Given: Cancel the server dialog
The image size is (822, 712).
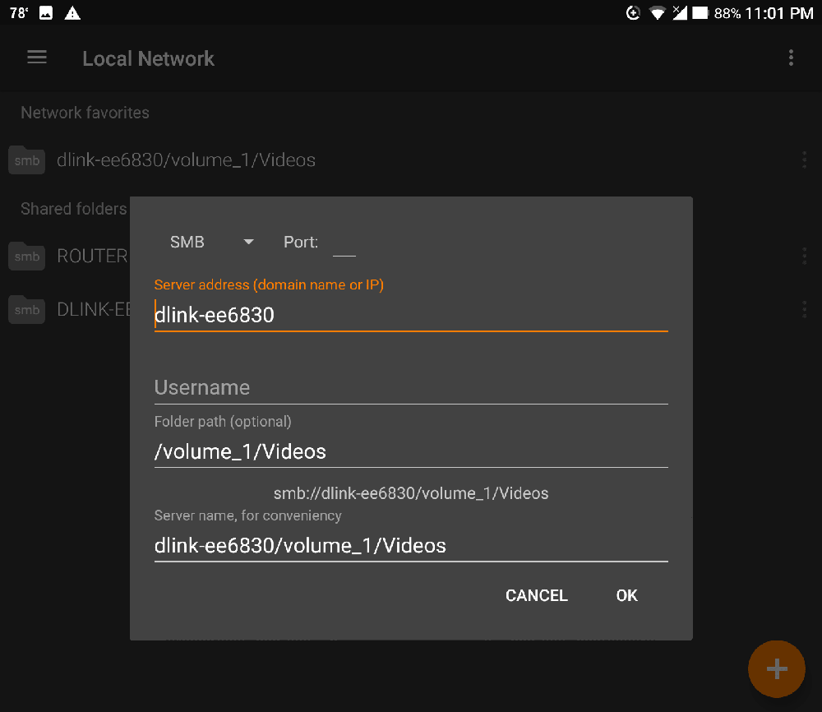Looking at the screenshot, I should click(x=536, y=595).
